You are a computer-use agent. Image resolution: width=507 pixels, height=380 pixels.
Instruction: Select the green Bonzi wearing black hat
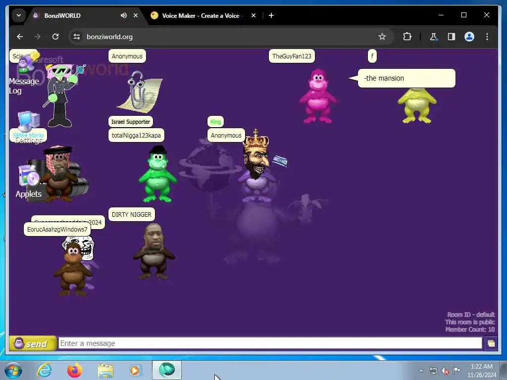157,174
